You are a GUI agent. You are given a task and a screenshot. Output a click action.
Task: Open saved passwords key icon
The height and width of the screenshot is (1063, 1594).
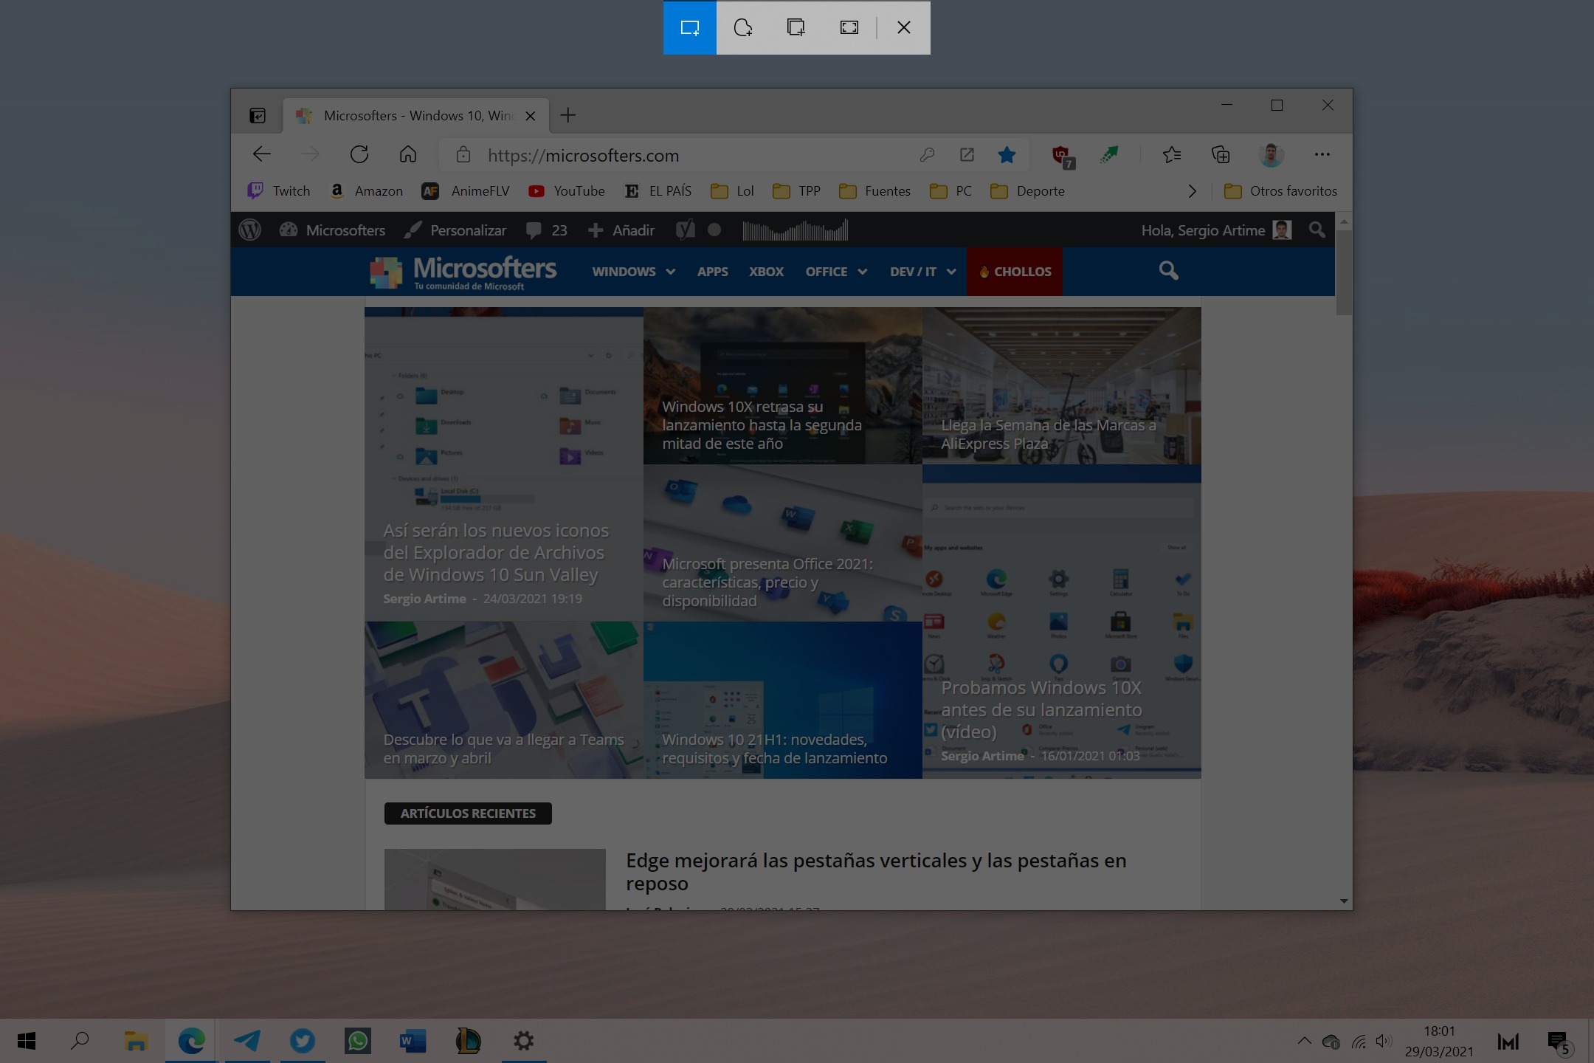(x=927, y=155)
